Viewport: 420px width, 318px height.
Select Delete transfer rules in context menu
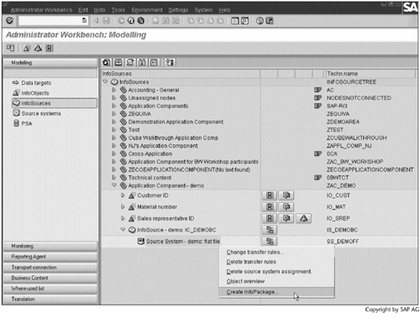pyautogui.click(x=251, y=262)
